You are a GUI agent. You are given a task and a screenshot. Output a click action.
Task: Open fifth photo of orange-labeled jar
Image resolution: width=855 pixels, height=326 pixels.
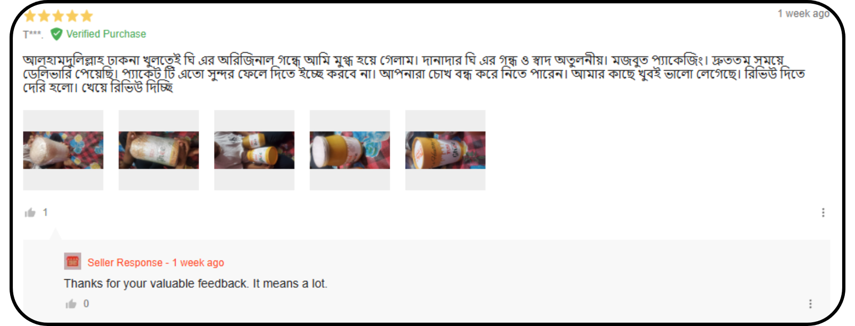(446, 150)
